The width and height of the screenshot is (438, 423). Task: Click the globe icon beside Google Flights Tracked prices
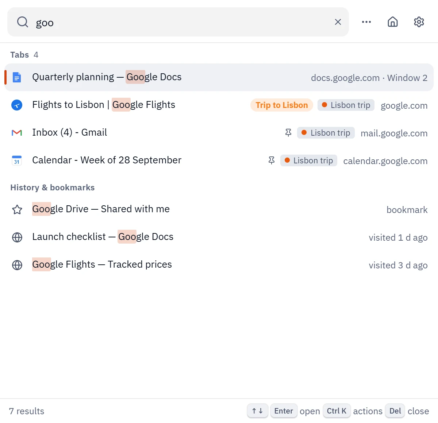pyautogui.click(x=17, y=265)
